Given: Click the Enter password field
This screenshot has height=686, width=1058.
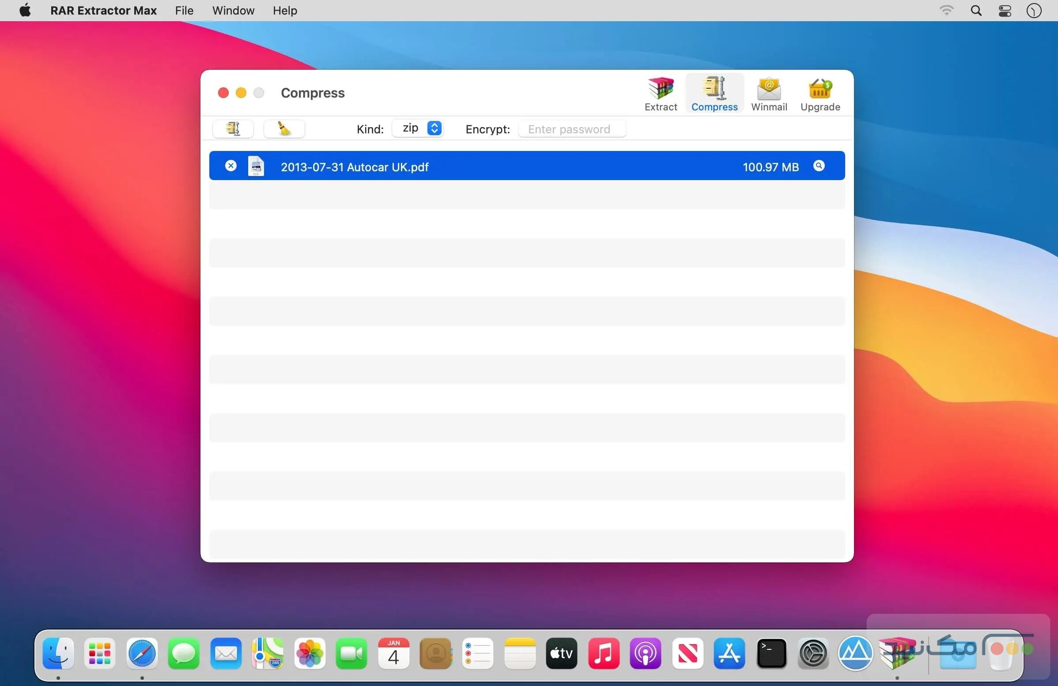Looking at the screenshot, I should [x=572, y=129].
